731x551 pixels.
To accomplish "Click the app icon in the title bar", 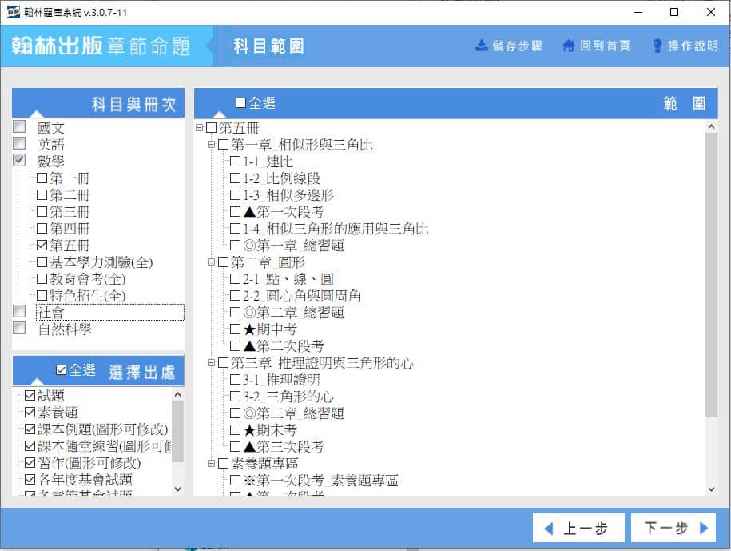I will (x=13, y=12).
